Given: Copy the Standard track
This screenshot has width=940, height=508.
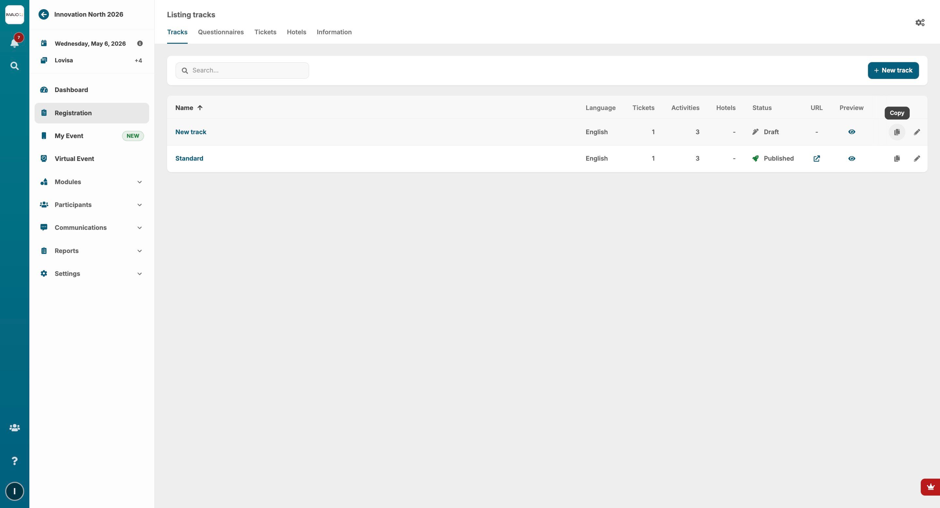Looking at the screenshot, I should click(897, 158).
